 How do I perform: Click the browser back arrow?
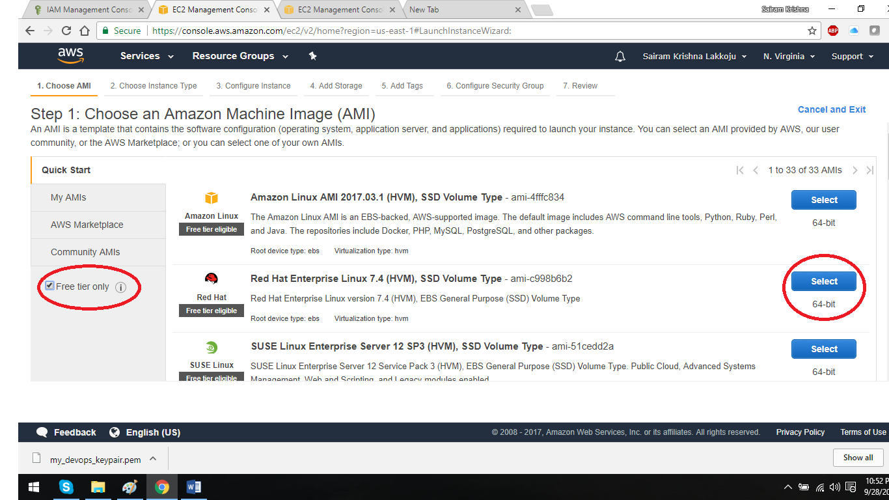click(30, 31)
